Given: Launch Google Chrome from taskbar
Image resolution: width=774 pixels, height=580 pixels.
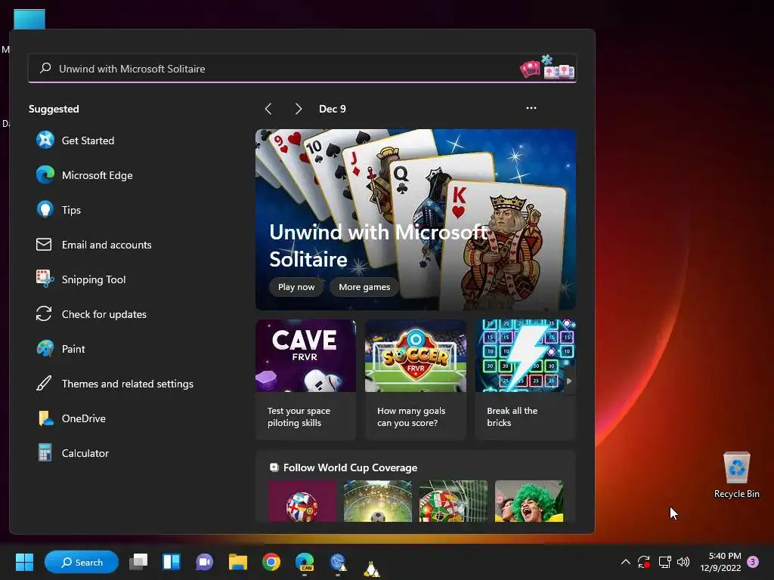Looking at the screenshot, I should 271,562.
